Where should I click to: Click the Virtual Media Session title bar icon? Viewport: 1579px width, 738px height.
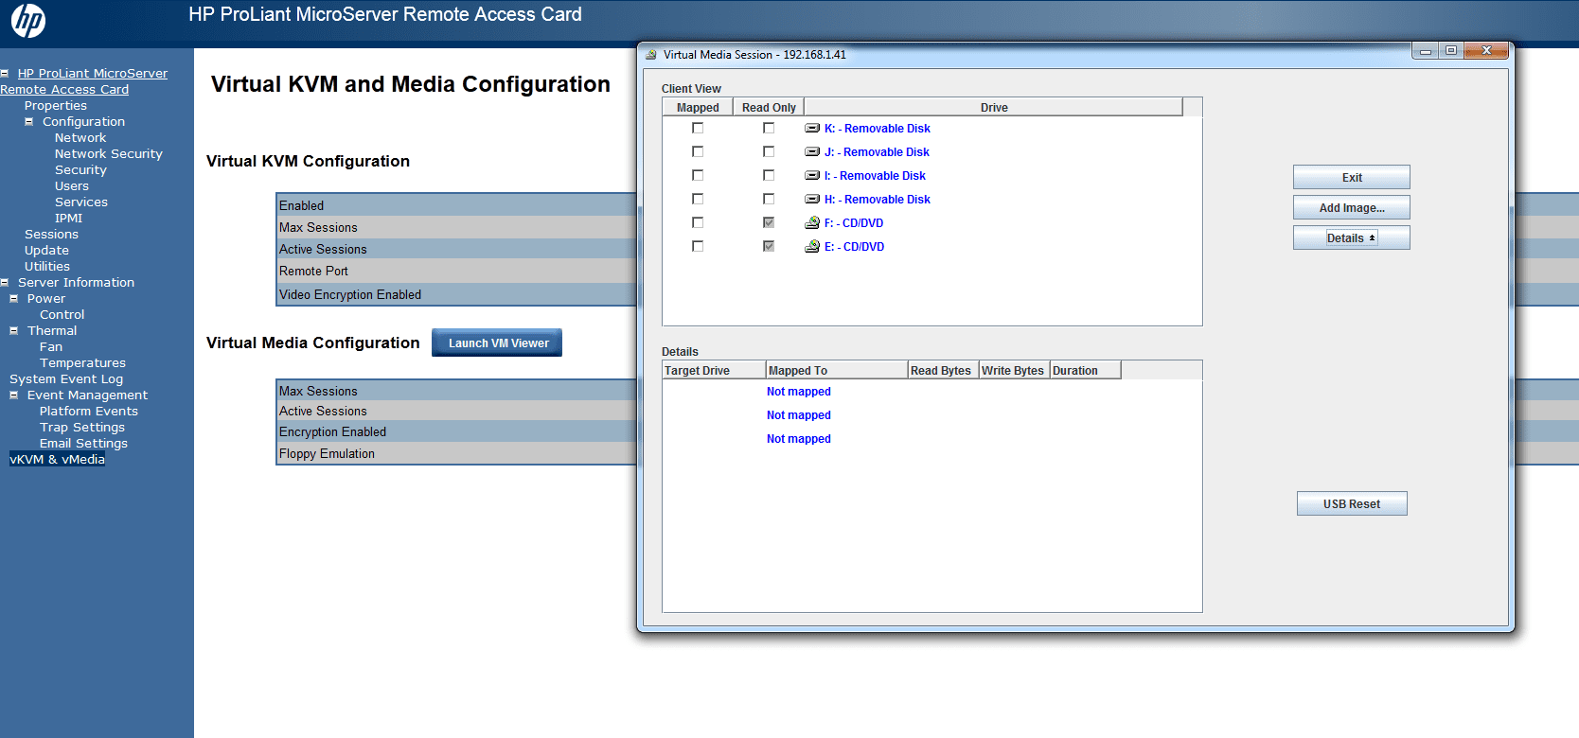click(651, 55)
